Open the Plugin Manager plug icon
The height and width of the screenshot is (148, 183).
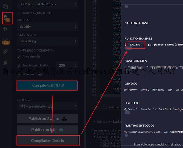[x=5, y=63]
